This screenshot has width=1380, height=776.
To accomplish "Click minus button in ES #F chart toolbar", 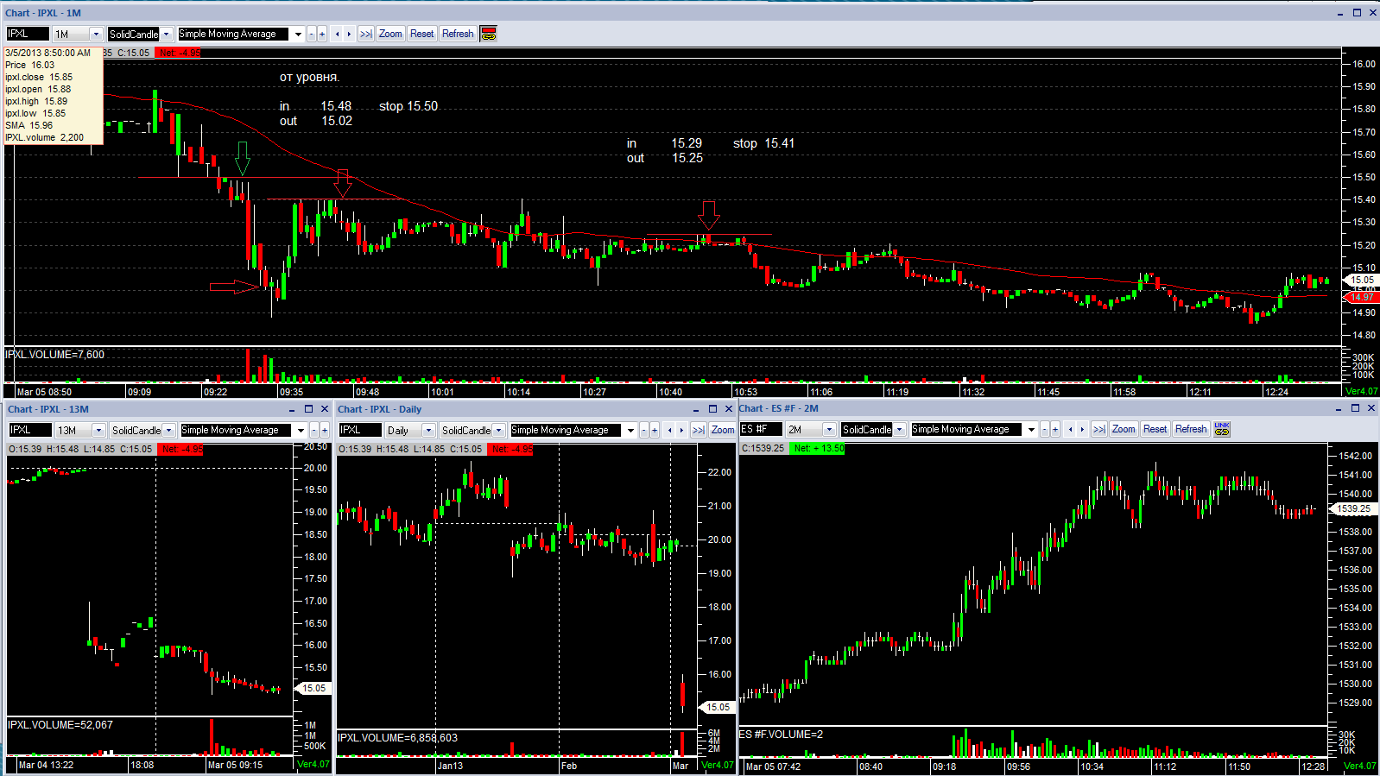I will click(1045, 429).
